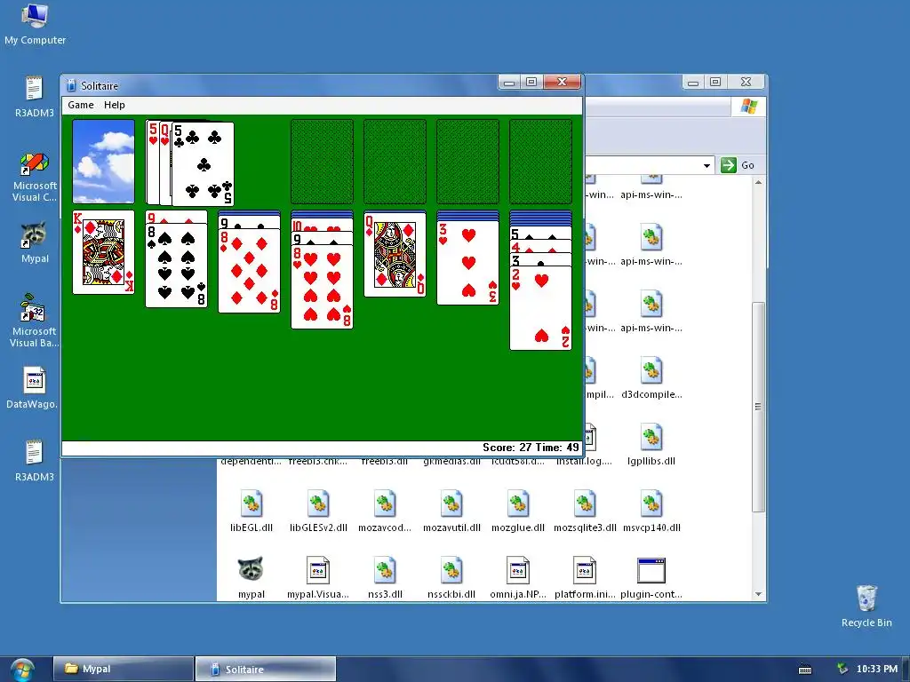Select mozsqlite3.dll file icon

585,511
